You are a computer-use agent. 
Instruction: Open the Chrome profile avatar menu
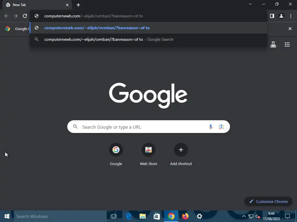pyautogui.click(x=281, y=16)
